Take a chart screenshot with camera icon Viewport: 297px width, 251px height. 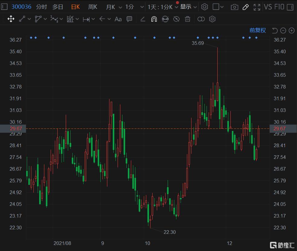235,7
